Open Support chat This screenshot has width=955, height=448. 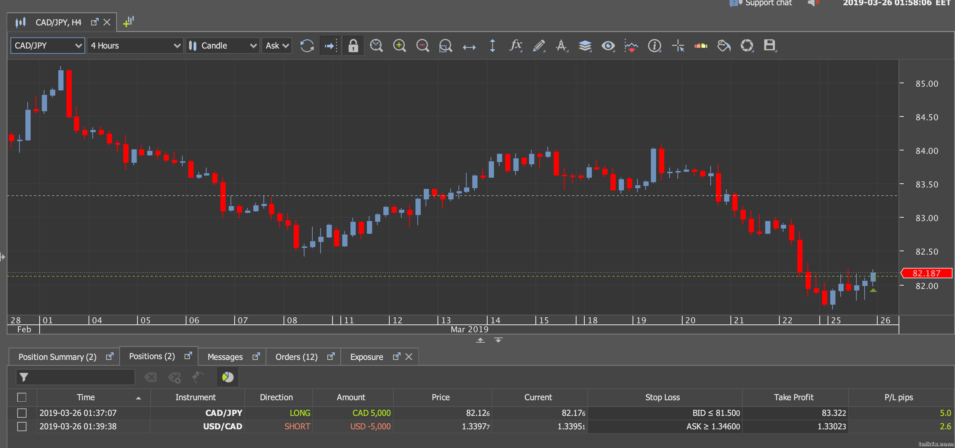tap(761, 3)
